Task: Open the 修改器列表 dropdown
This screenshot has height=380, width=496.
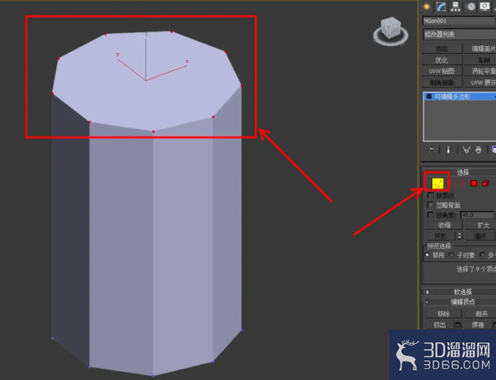Action: click(459, 35)
